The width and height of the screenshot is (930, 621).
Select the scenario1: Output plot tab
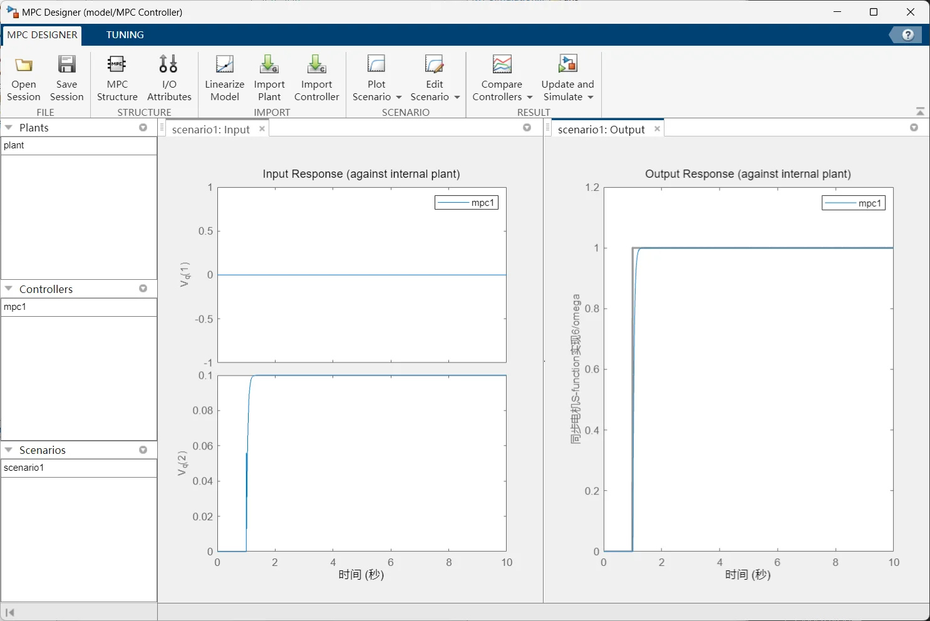(601, 130)
